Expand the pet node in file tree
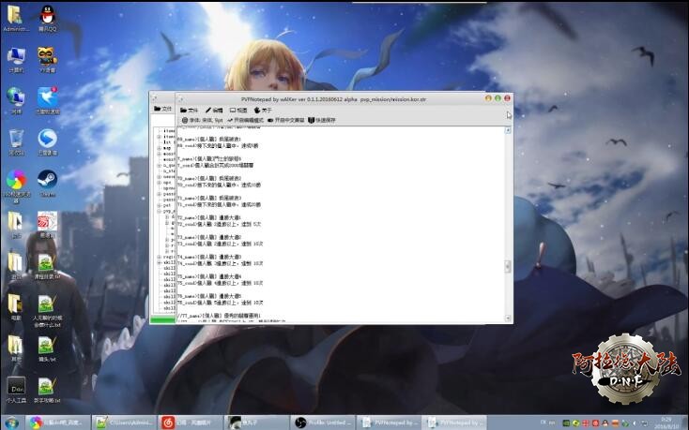The width and height of the screenshot is (689, 430). [159, 205]
